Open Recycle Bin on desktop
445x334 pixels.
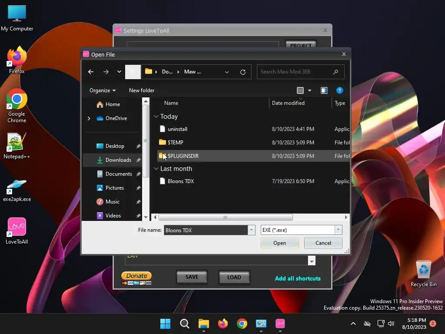(423, 274)
